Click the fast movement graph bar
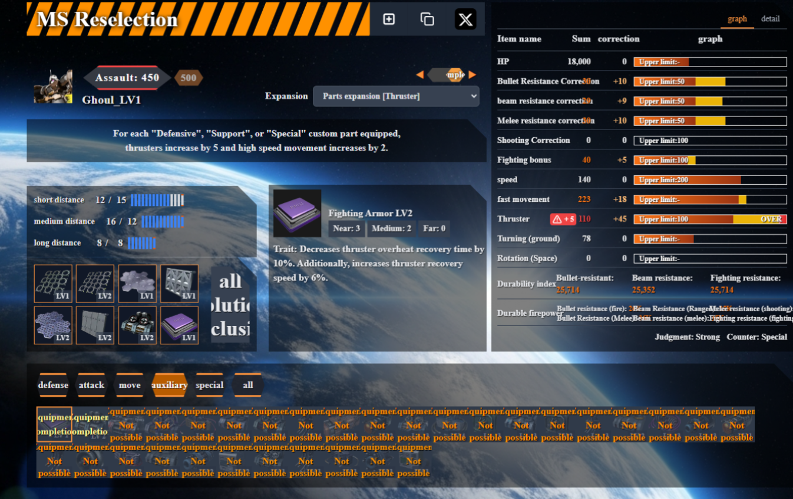 point(710,199)
